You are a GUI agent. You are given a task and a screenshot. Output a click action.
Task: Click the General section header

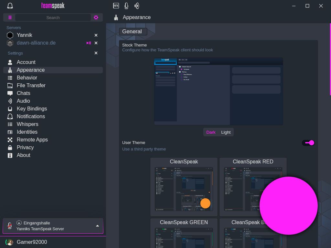(133, 32)
